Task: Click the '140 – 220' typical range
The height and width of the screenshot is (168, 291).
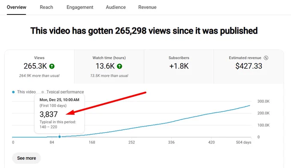Action: (x=48, y=127)
